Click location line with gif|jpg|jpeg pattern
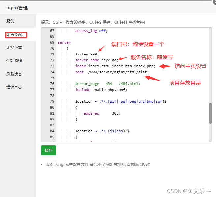 [121, 101]
